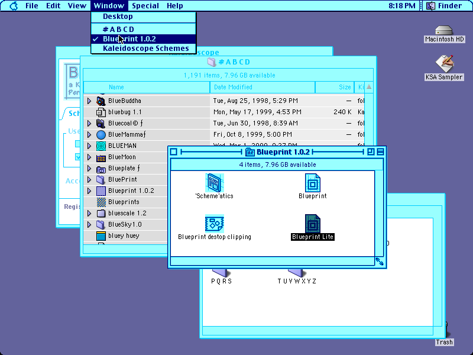The width and height of the screenshot is (473, 355).
Task: Select the bluebug 1.1 file icon
Action: (101, 112)
